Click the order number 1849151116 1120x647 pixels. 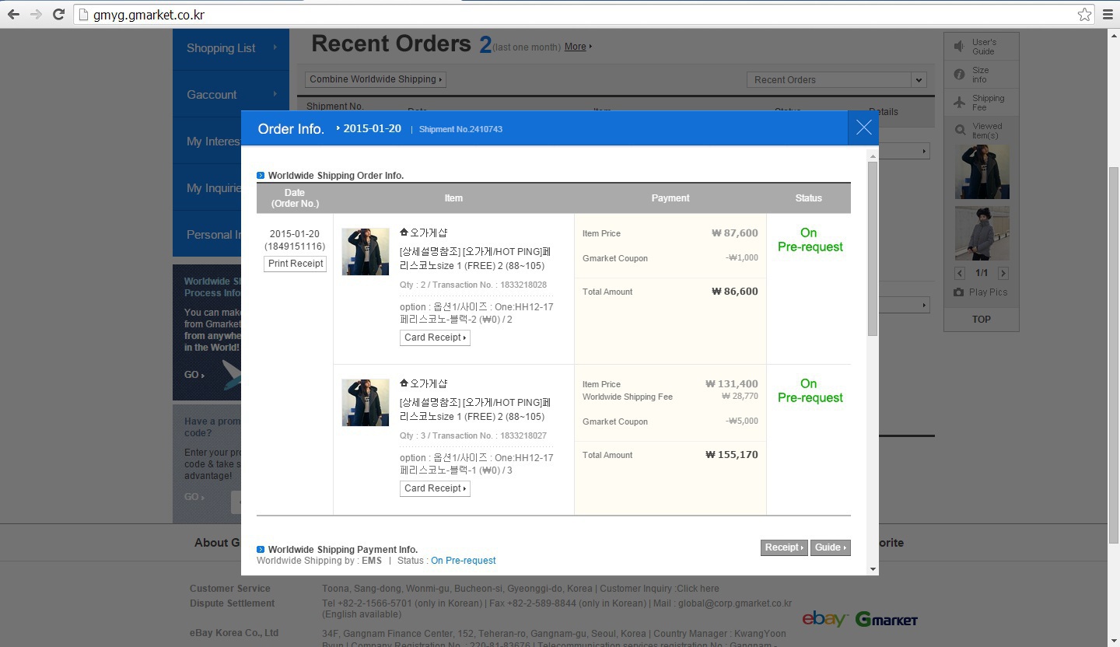[295, 247]
